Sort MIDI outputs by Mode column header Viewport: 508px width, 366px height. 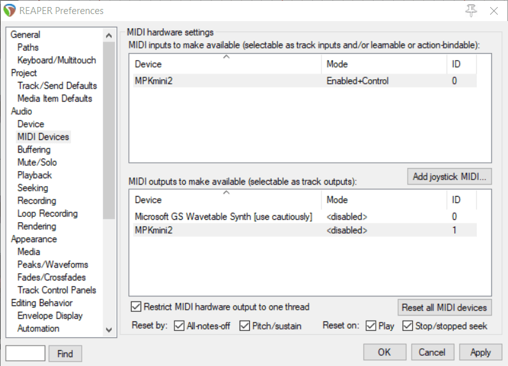(x=384, y=200)
